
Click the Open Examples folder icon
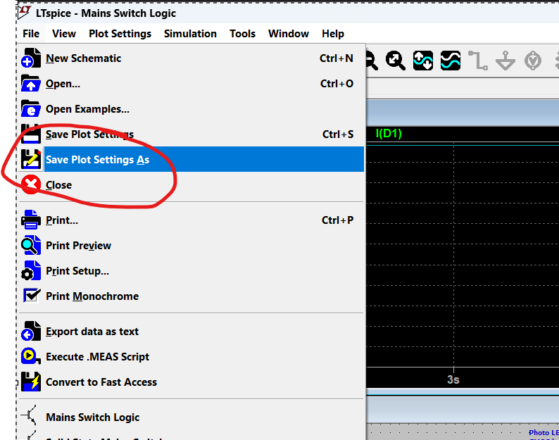coord(31,108)
